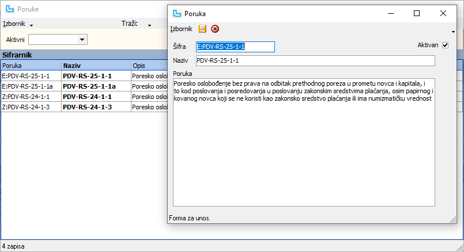Open the Aktivni filter dropdown
The height and width of the screenshot is (252, 464).
(x=82, y=40)
